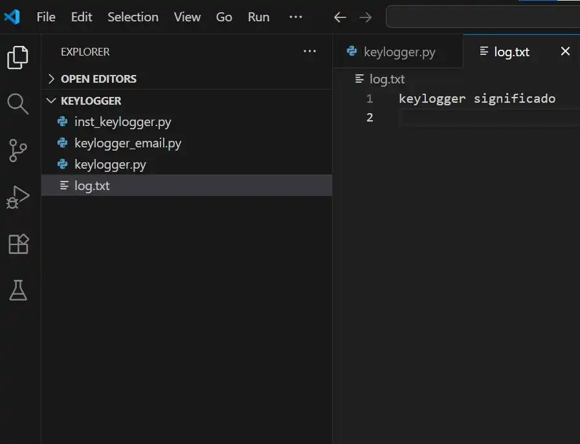This screenshot has height=444, width=580.
Task: Open the Extensions view icon
Action: tap(18, 244)
